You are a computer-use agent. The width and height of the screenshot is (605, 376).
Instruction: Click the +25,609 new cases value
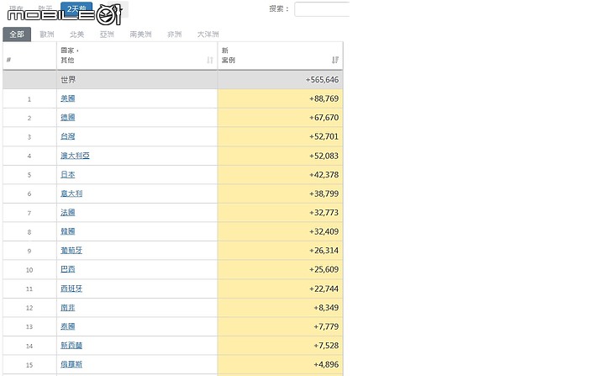tap(324, 269)
